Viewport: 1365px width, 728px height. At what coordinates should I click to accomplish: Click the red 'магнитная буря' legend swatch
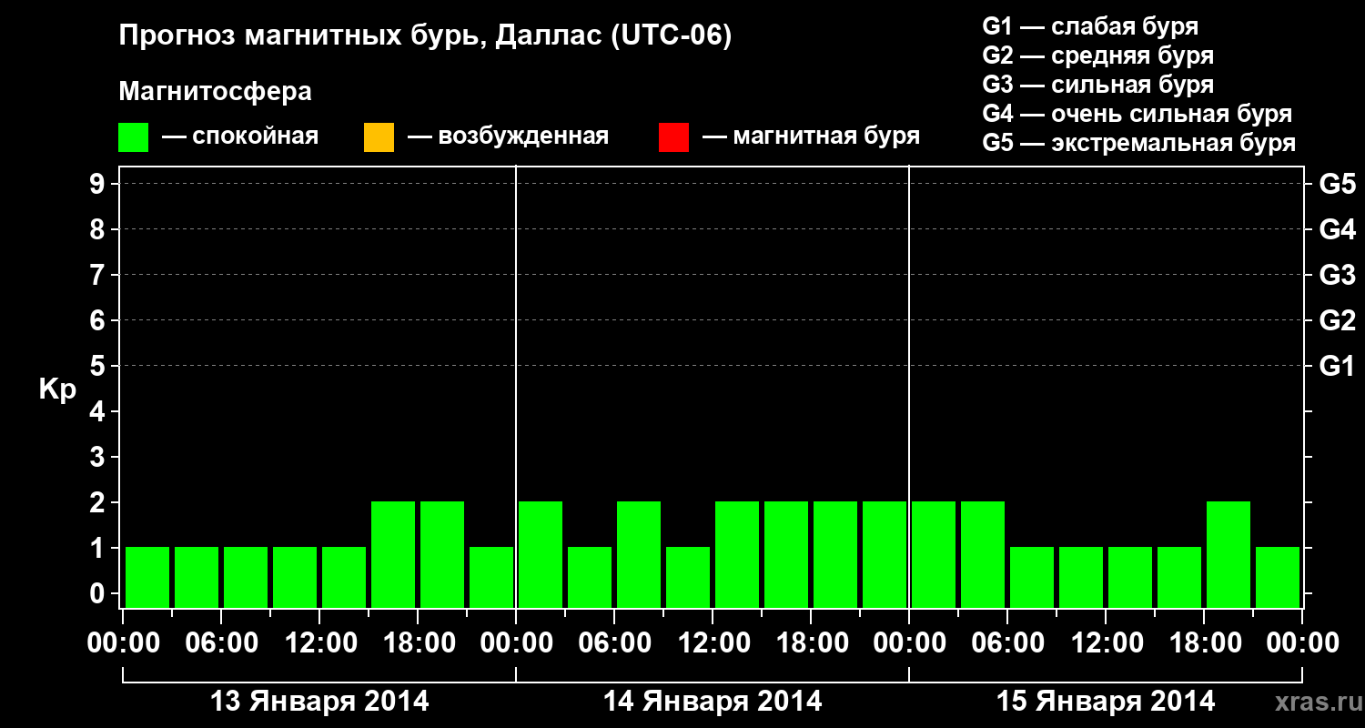tap(673, 137)
